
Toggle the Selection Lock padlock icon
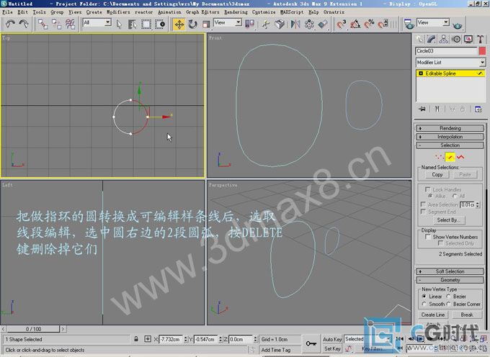[136, 339]
